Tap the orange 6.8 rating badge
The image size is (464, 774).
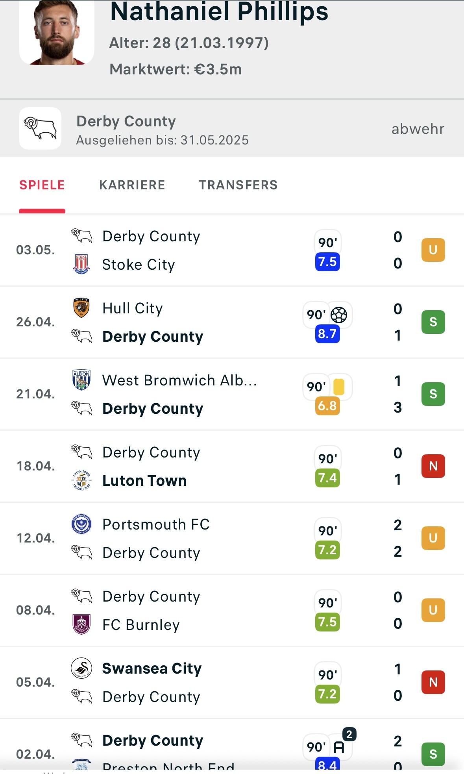point(327,406)
